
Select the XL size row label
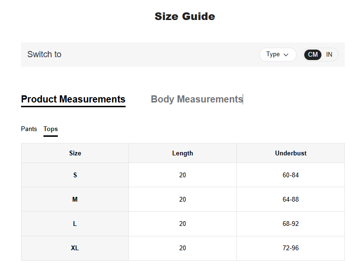click(x=75, y=248)
